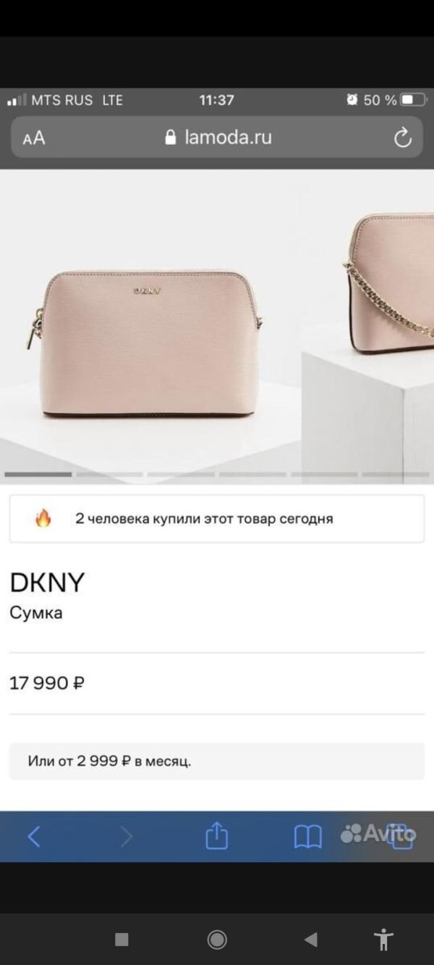
Task: Open the bookmarks book icon
Action: [307, 837]
